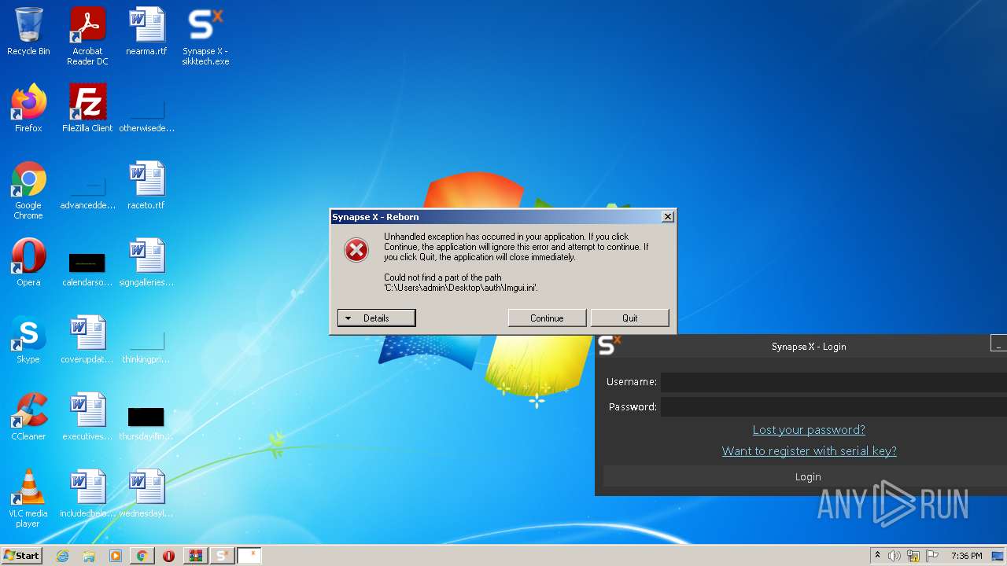Show hidden system tray icons
The width and height of the screenshot is (1007, 566).
pyautogui.click(x=877, y=556)
